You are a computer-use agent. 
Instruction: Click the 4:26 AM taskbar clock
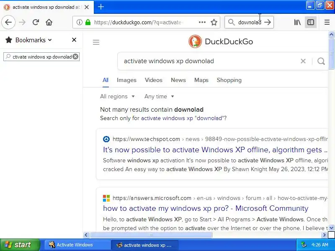pyautogui.click(x=320, y=245)
